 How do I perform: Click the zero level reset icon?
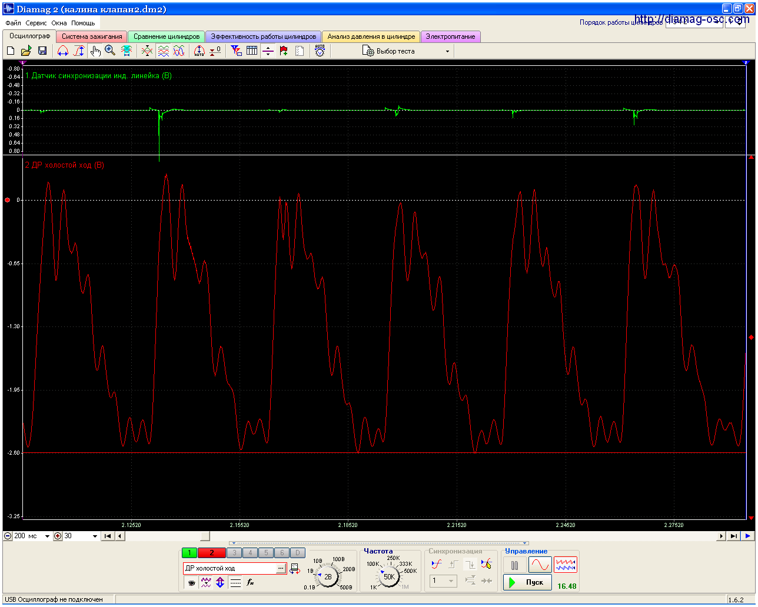tap(215, 51)
